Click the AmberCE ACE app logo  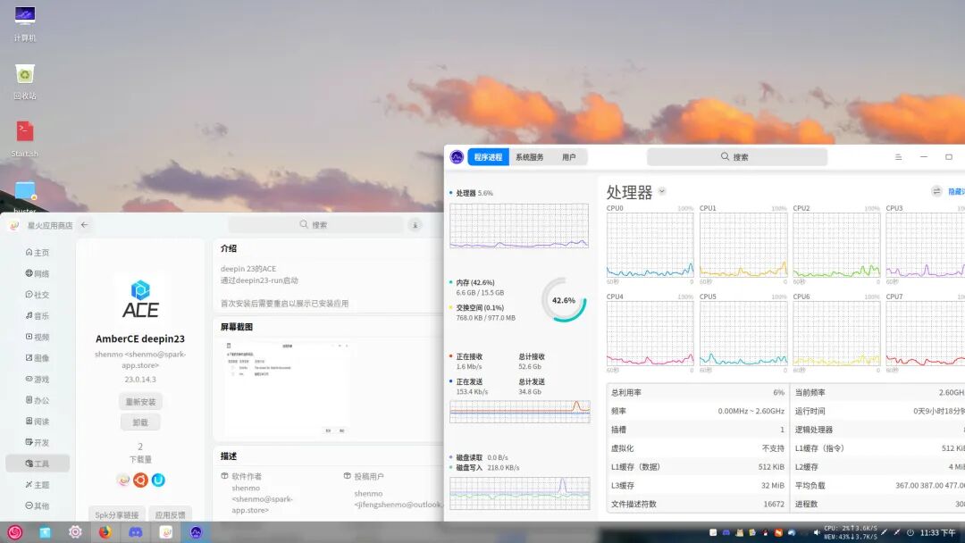(x=140, y=300)
